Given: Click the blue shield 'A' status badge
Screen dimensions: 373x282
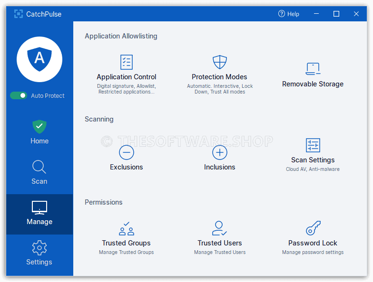Looking at the screenshot, I should pos(39,59).
